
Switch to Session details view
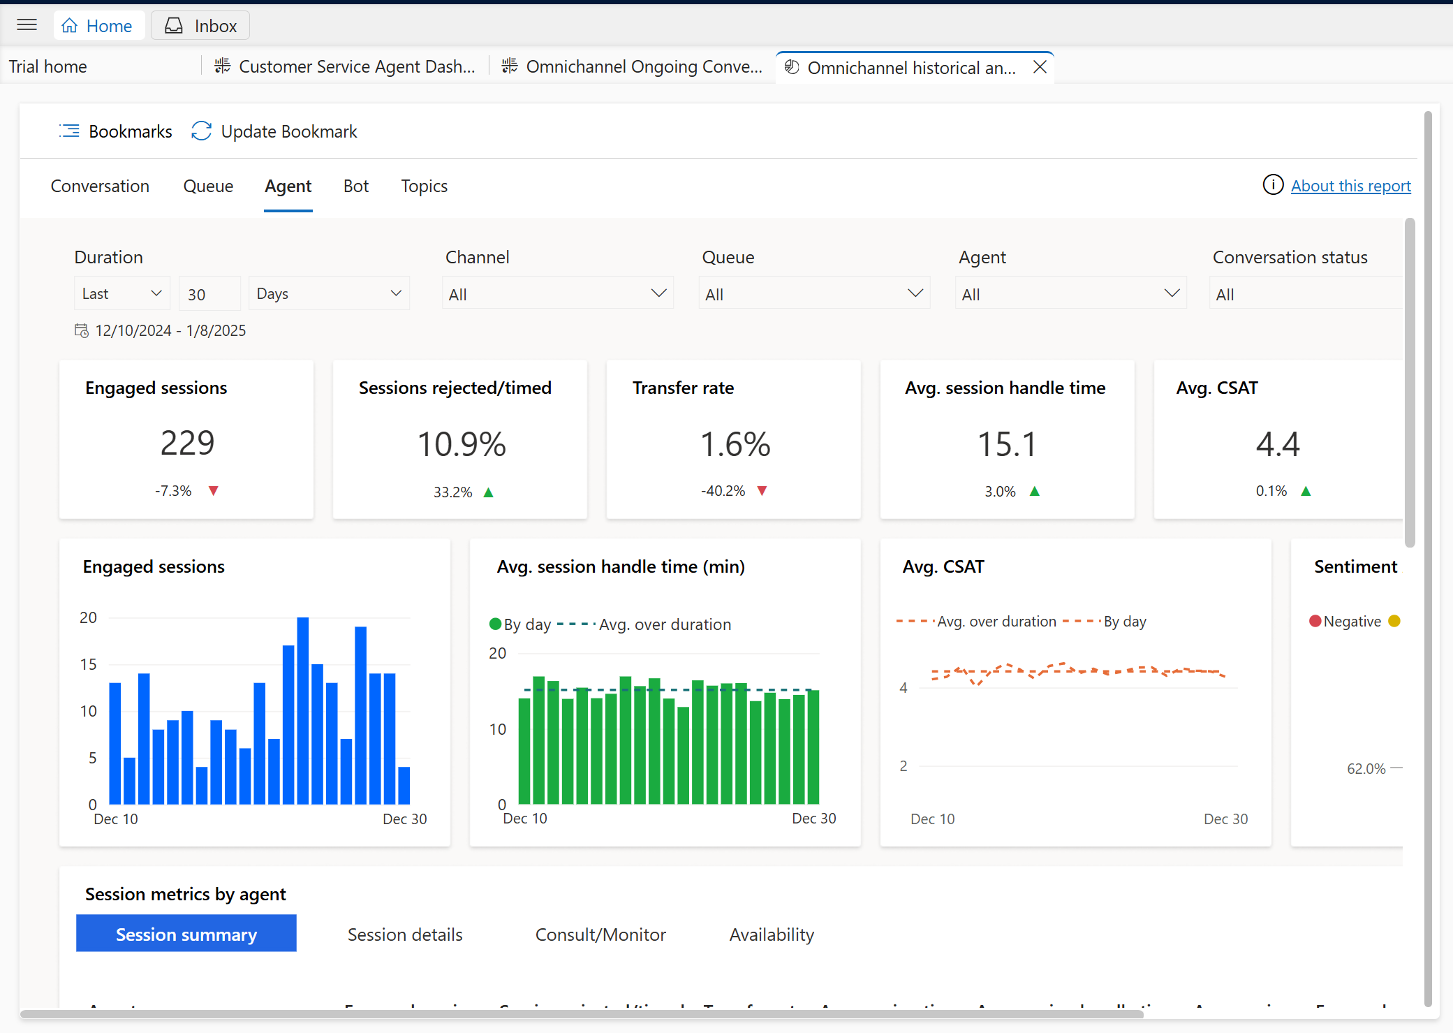click(x=405, y=934)
